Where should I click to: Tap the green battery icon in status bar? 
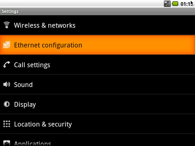click(x=175, y=4)
